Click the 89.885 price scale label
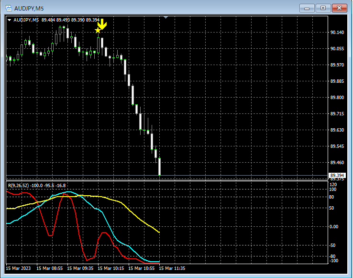This screenshot has width=353, height=278. 337,81
